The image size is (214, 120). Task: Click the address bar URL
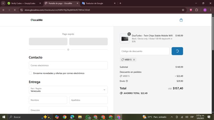tap(57, 10)
